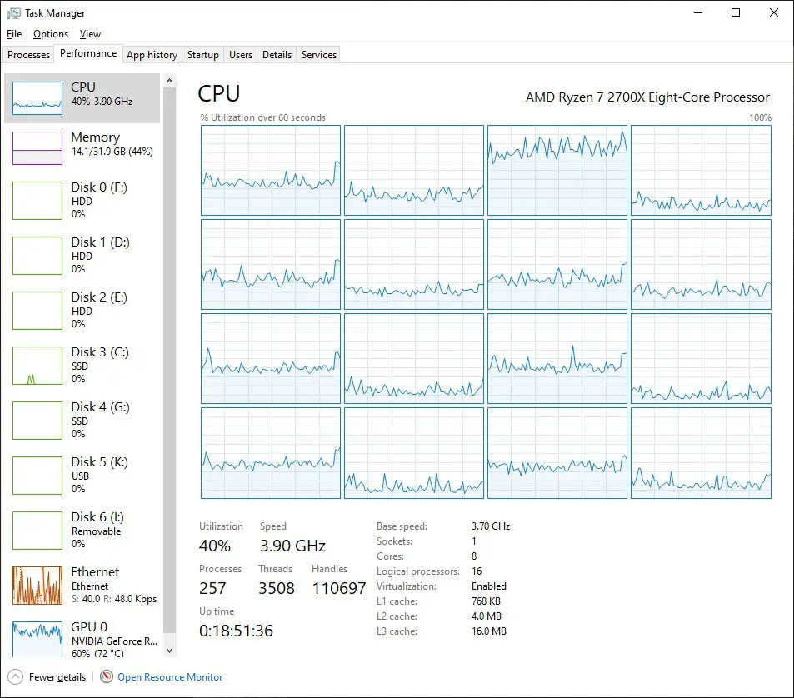Click the 3.90 GHz speed value under Speed
This screenshot has height=698, width=794.
coord(292,546)
